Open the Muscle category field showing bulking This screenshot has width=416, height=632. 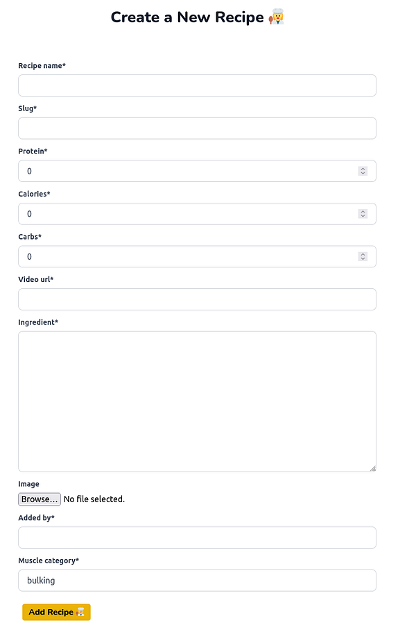tap(197, 581)
